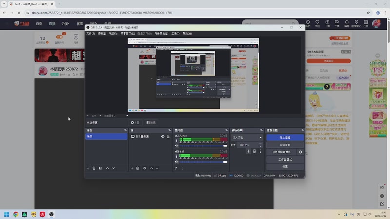Zoom out preview with the minus icon
Image resolution: width=390 pixels, height=219 pixels.
tap(88, 116)
